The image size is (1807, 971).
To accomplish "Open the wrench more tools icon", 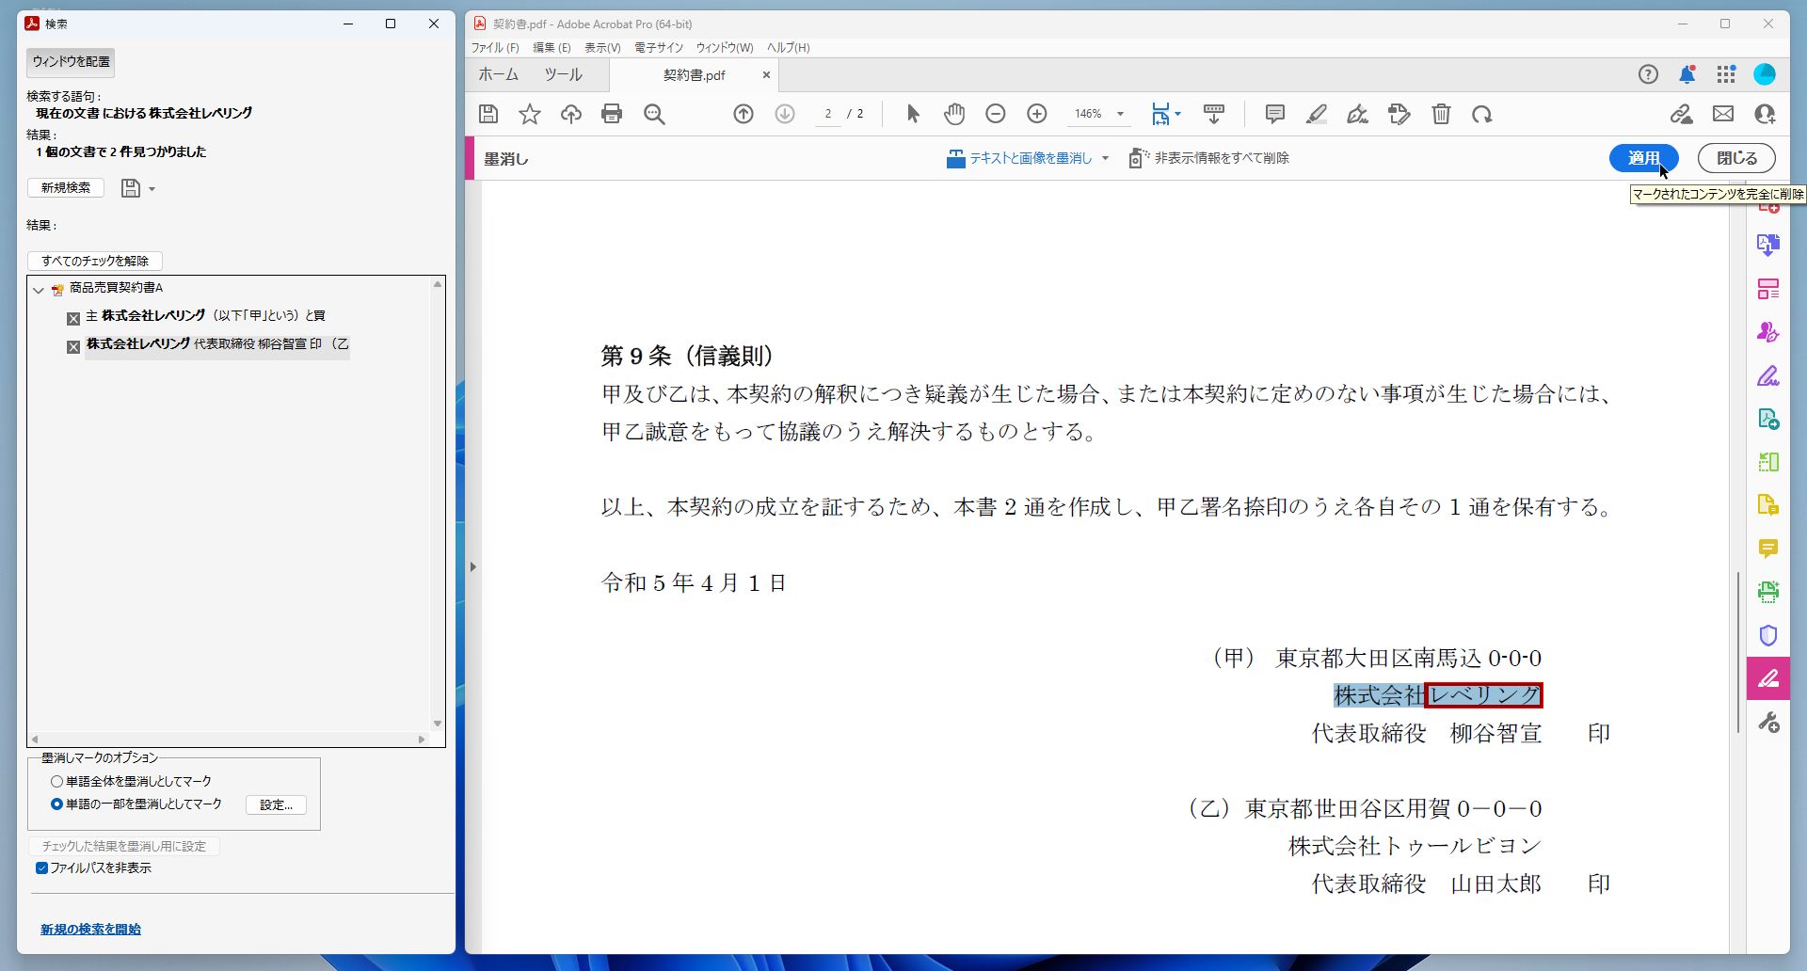I will click(1768, 722).
